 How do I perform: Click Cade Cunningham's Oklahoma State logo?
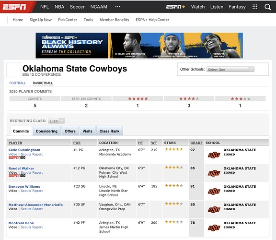click(x=214, y=155)
